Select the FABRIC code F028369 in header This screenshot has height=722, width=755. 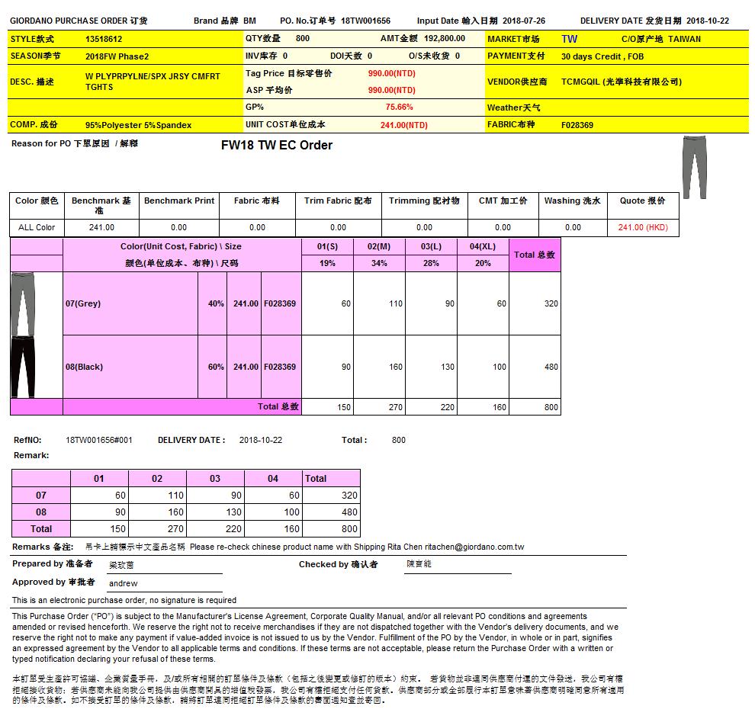pyautogui.click(x=577, y=125)
